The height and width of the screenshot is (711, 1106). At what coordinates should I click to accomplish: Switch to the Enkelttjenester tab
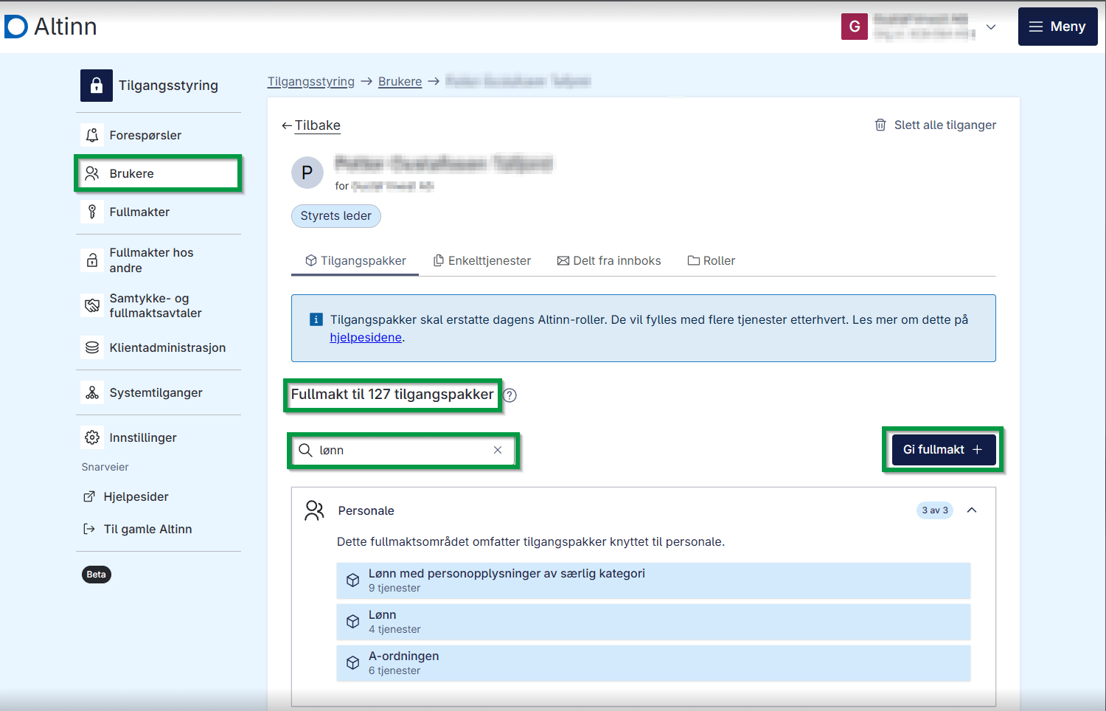[482, 260]
